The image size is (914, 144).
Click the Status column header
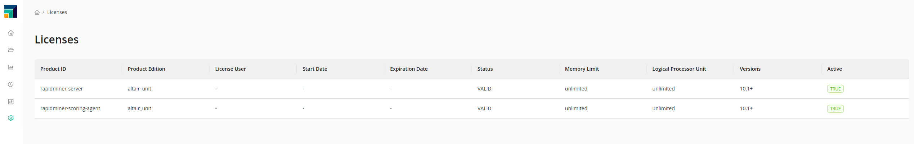click(485, 69)
